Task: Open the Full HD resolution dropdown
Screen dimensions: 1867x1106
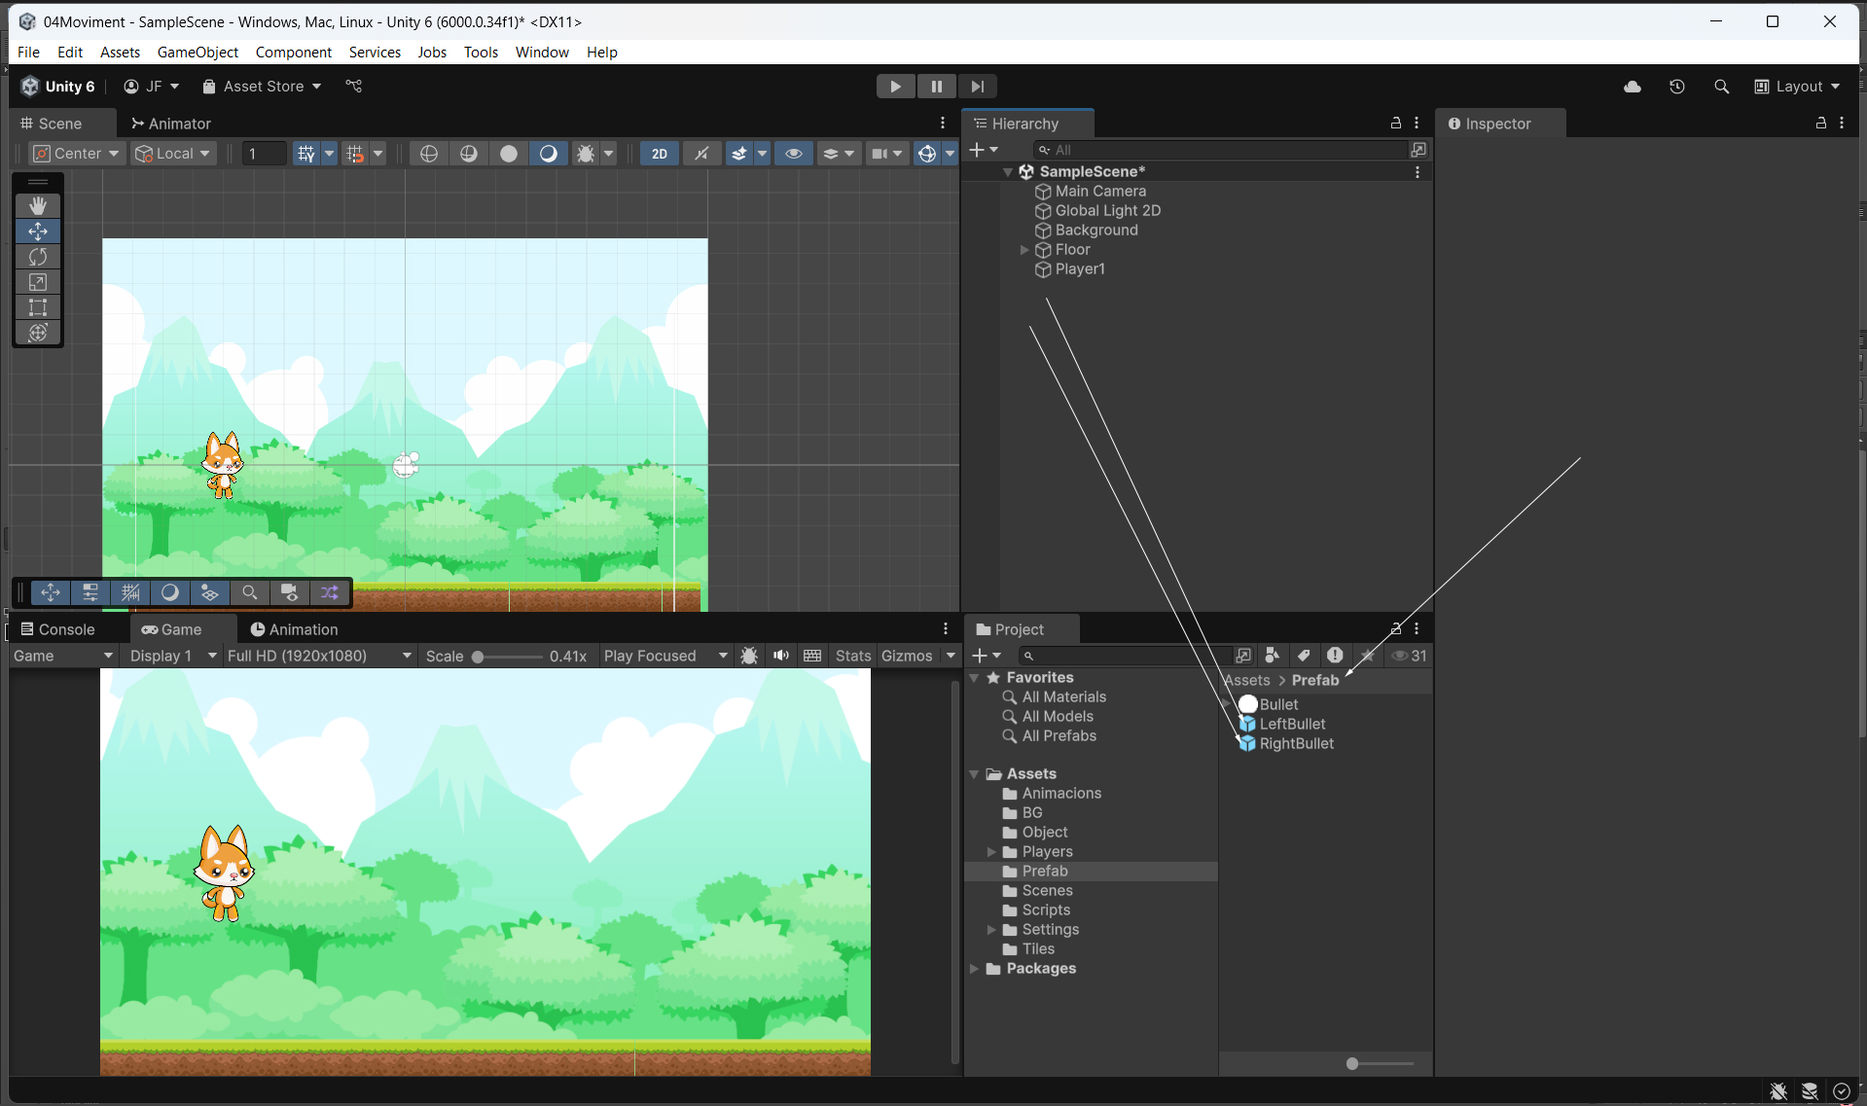Action: (319, 656)
